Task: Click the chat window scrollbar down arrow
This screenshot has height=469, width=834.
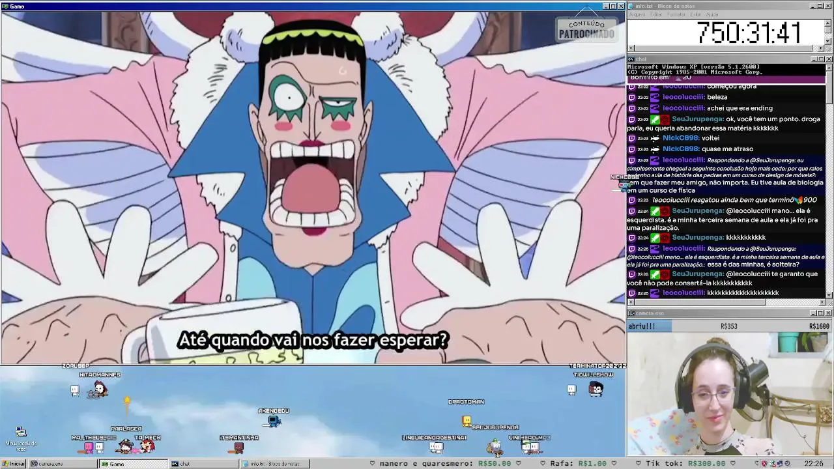Action: [829, 294]
